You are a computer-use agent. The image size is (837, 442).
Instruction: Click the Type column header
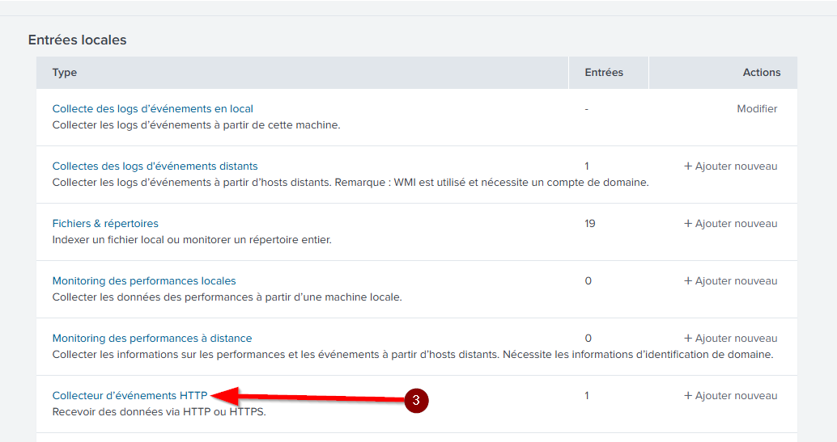click(x=65, y=72)
